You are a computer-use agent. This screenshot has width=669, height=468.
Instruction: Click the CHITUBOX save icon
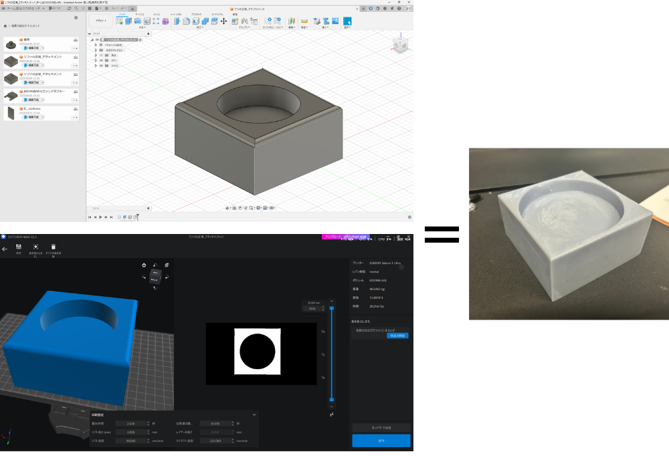click(19, 247)
